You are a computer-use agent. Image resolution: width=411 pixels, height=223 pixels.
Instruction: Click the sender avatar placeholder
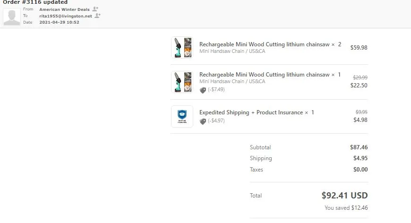tap(11, 17)
